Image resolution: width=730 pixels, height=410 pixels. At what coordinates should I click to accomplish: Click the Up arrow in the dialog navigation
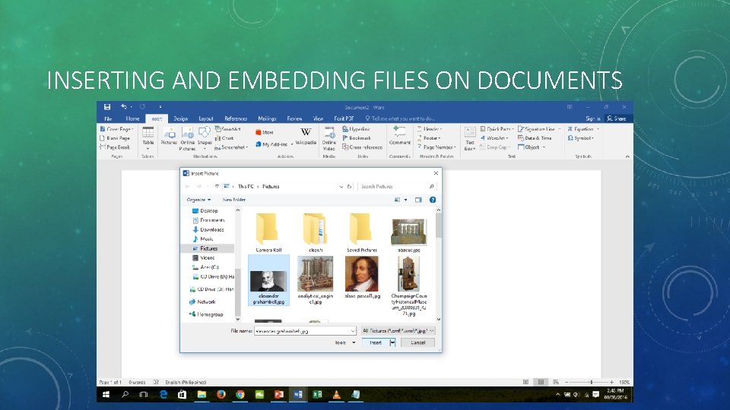point(217,187)
